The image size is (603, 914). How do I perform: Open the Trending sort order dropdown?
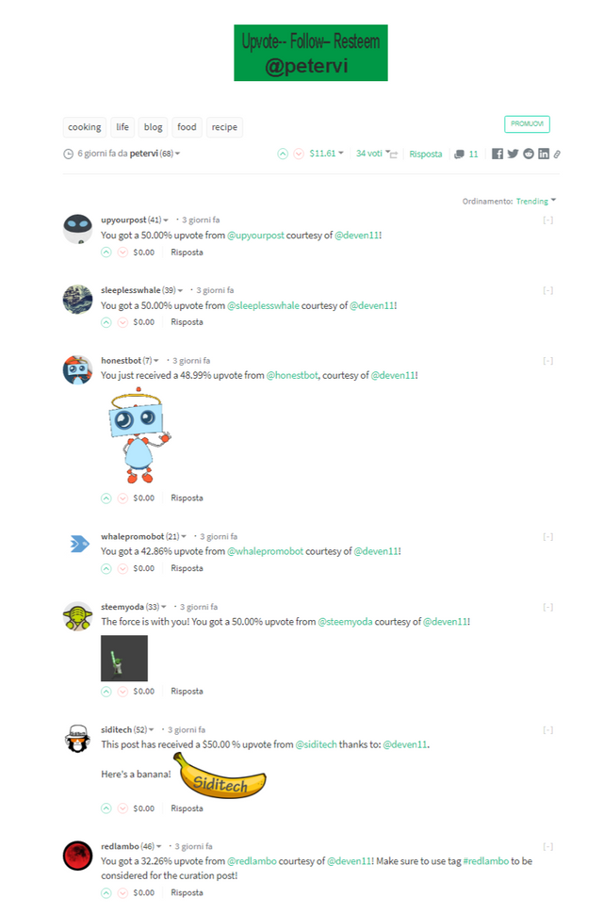tap(536, 201)
